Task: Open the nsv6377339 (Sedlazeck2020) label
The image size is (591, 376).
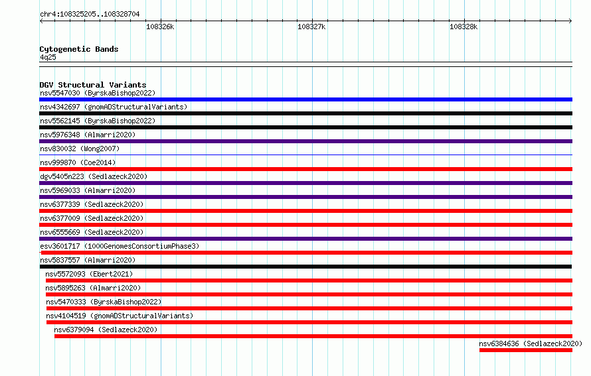Action: pos(92,204)
